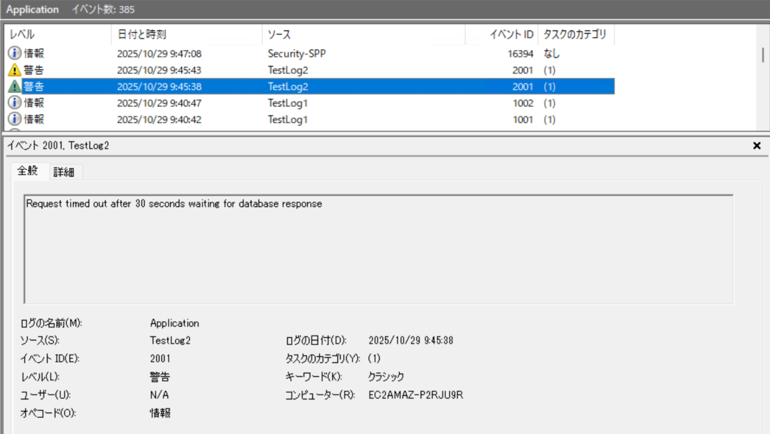Image resolution: width=770 pixels, height=434 pixels.
Task: Close the event 2001 preview pane
Action: [x=756, y=146]
